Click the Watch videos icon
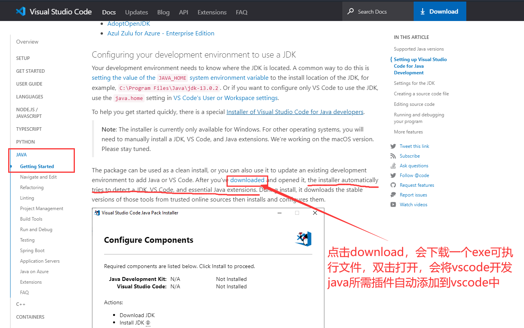524x328 pixels. point(393,204)
